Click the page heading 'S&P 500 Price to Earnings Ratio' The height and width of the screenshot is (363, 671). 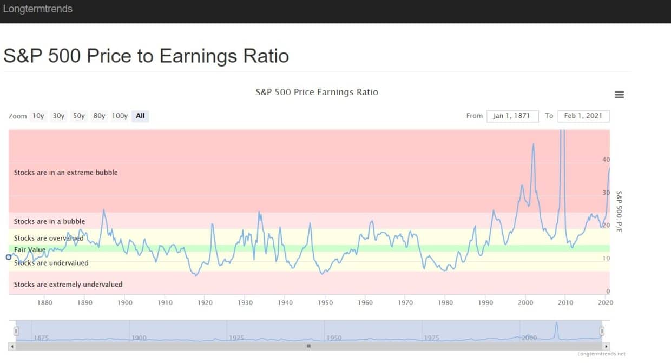(146, 56)
